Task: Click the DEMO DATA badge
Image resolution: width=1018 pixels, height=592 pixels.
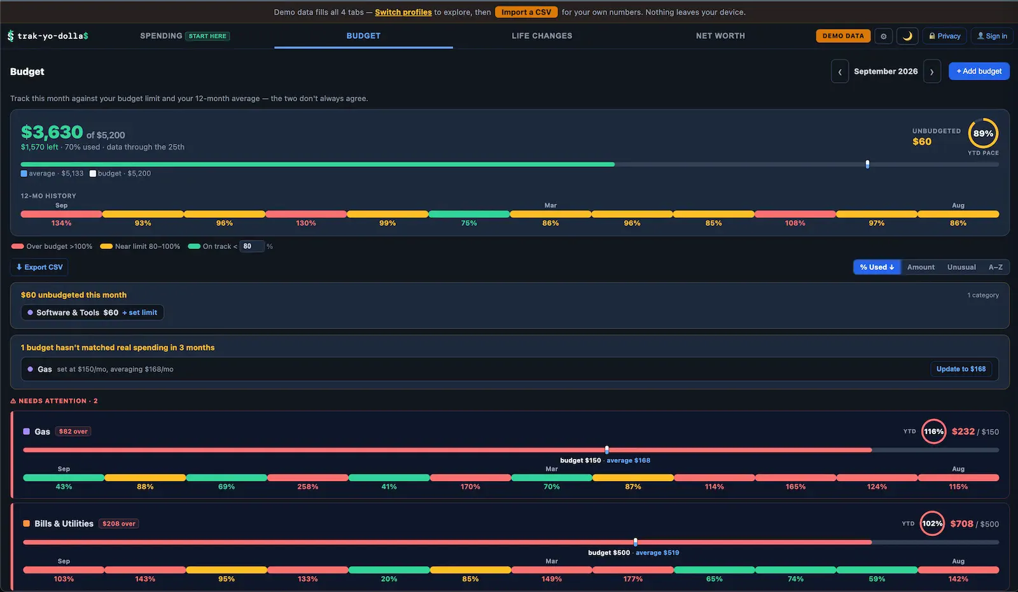Action: [x=843, y=36]
